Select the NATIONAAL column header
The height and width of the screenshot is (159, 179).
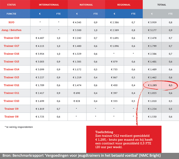86,5
